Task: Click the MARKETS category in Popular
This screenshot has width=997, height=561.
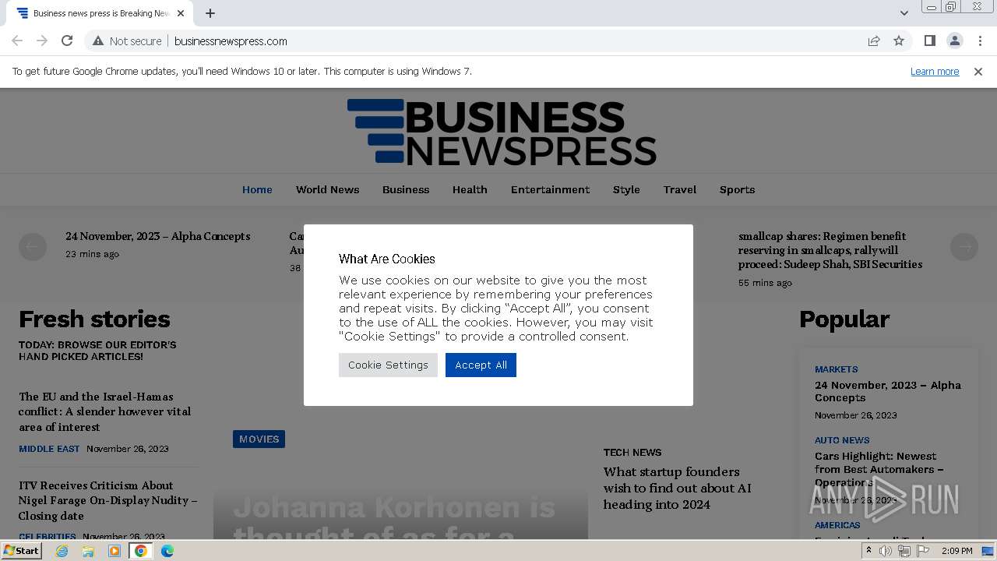Action: click(837, 369)
